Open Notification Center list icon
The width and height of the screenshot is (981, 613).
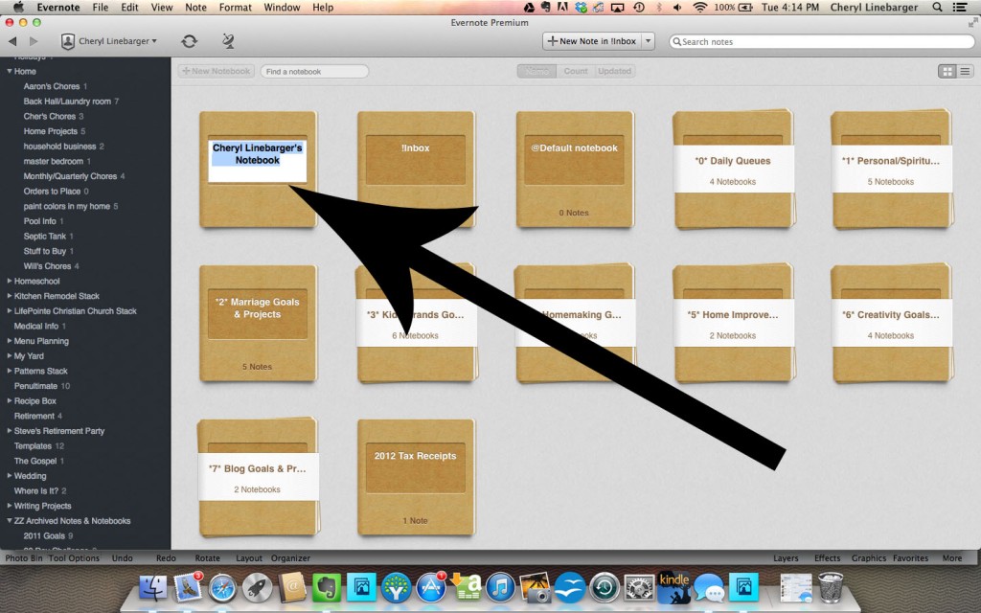pos(958,8)
